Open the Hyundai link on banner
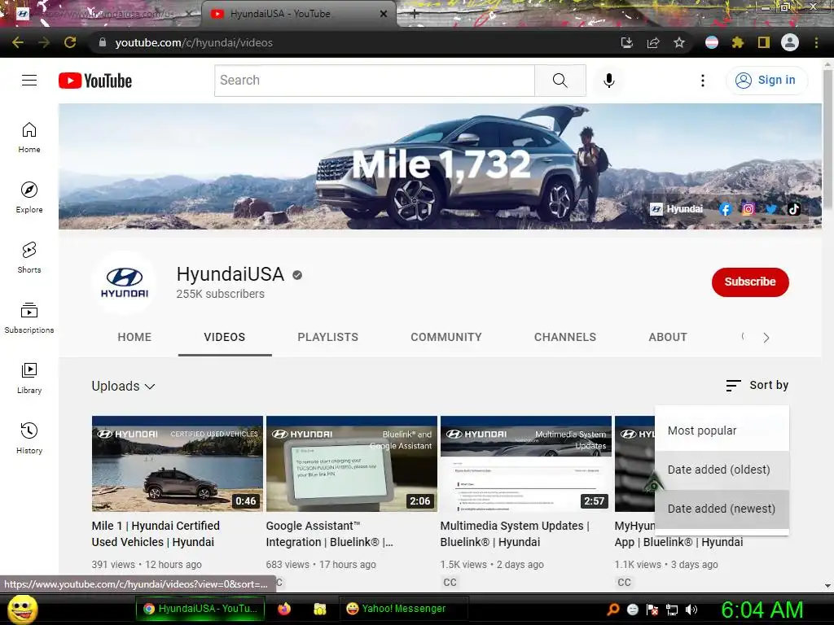 point(677,209)
